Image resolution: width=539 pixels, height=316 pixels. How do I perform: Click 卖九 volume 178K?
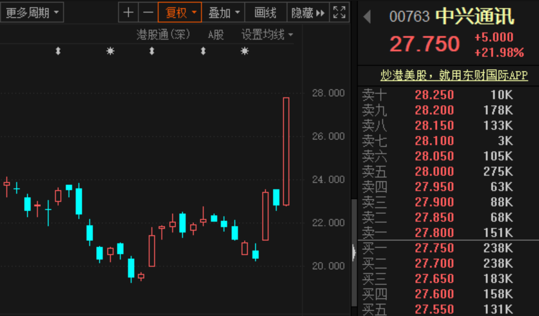coord(498,110)
